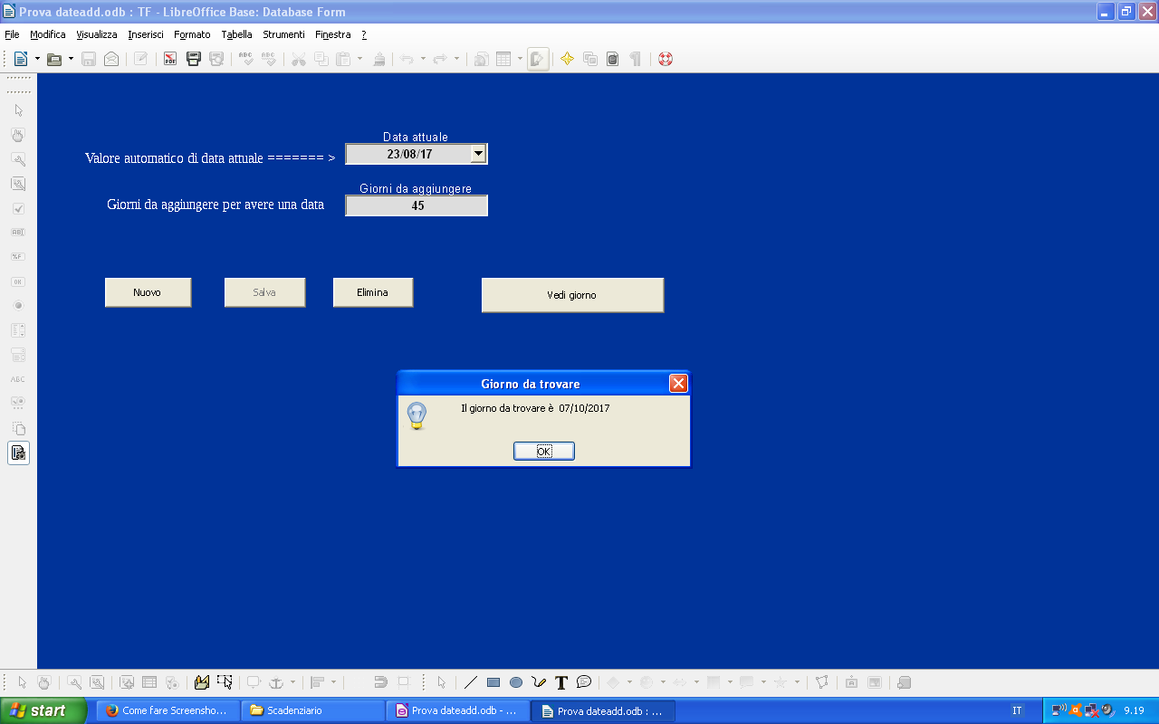Open the Finestra menu
The height and width of the screenshot is (724, 1159).
click(x=333, y=34)
